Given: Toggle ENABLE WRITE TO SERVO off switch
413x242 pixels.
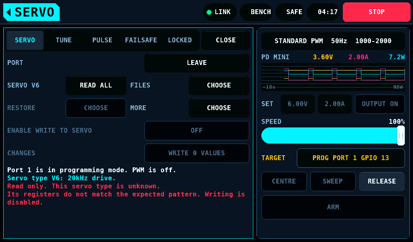Looking at the screenshot, I should [197, 131].
